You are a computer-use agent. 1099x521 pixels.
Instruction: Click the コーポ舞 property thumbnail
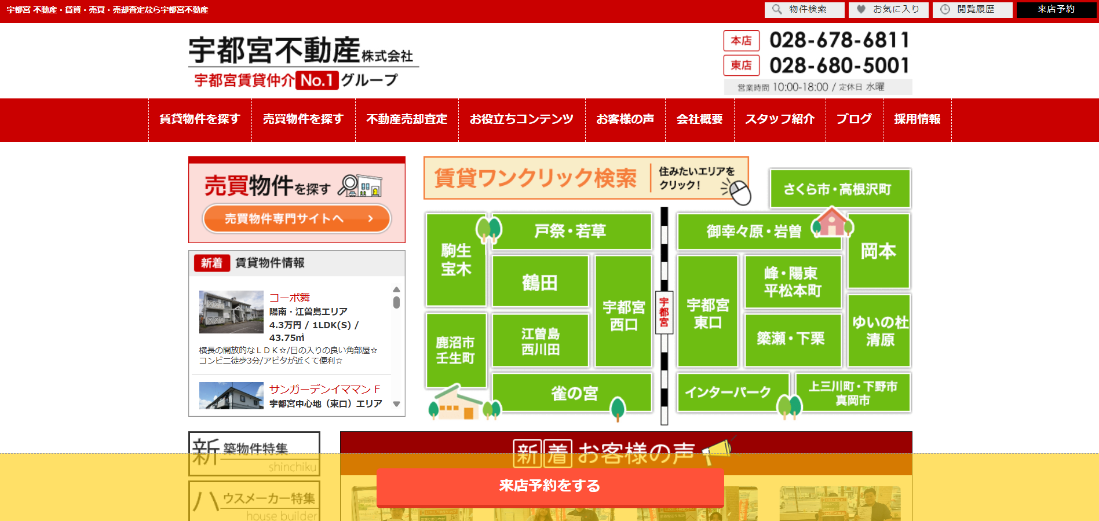pos(231,312)
